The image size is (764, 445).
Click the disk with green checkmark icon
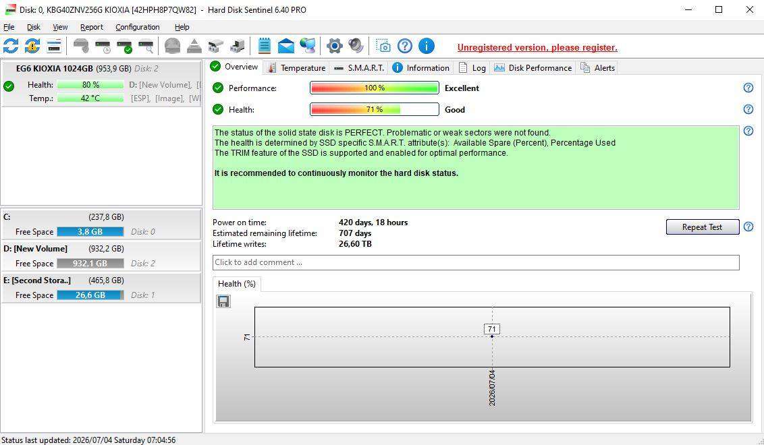[124, 47]
